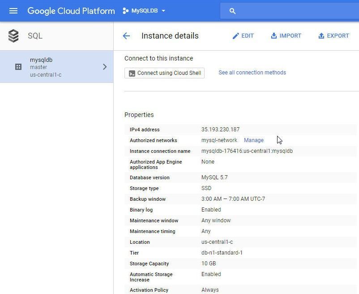Image resolution: width=359 pixels, height=294 pixels.
Task: Click the mysql-network value
Action: pyautogui.click(x=219, y=140)
